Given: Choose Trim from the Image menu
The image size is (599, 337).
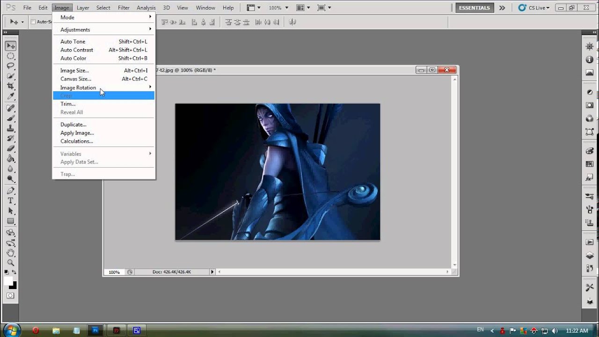Looking at the screenshot, I should 103,104.
